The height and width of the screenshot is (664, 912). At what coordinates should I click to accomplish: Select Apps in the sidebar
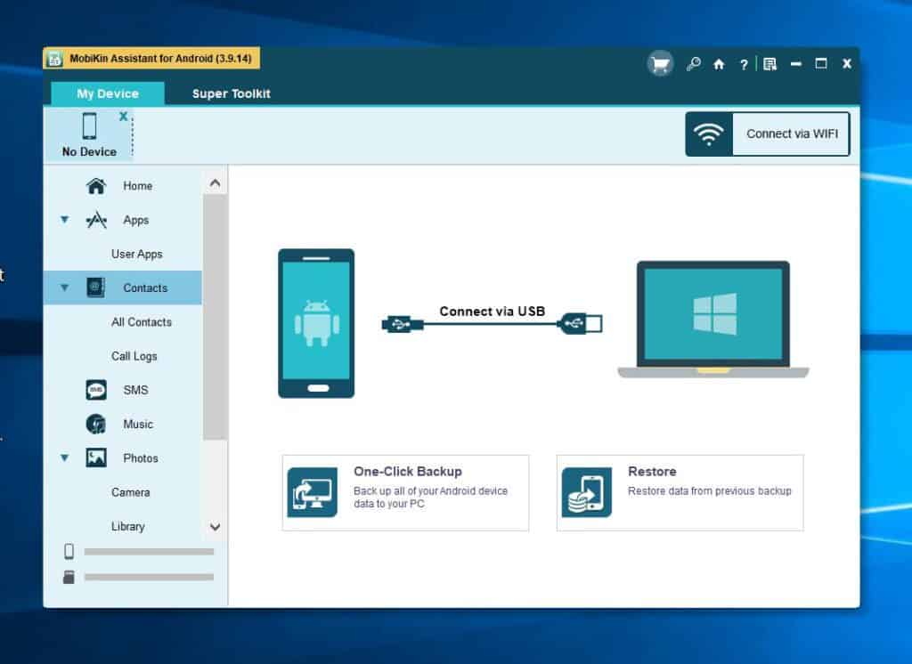point(136,221)
